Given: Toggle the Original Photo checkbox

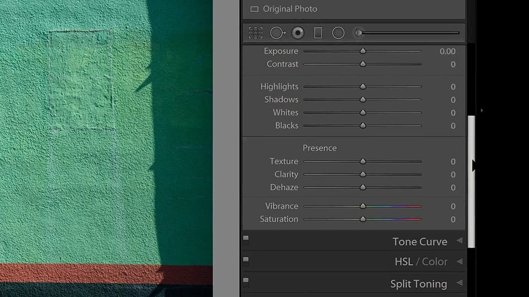Looking at the screenshot, I should coord(255,9).
